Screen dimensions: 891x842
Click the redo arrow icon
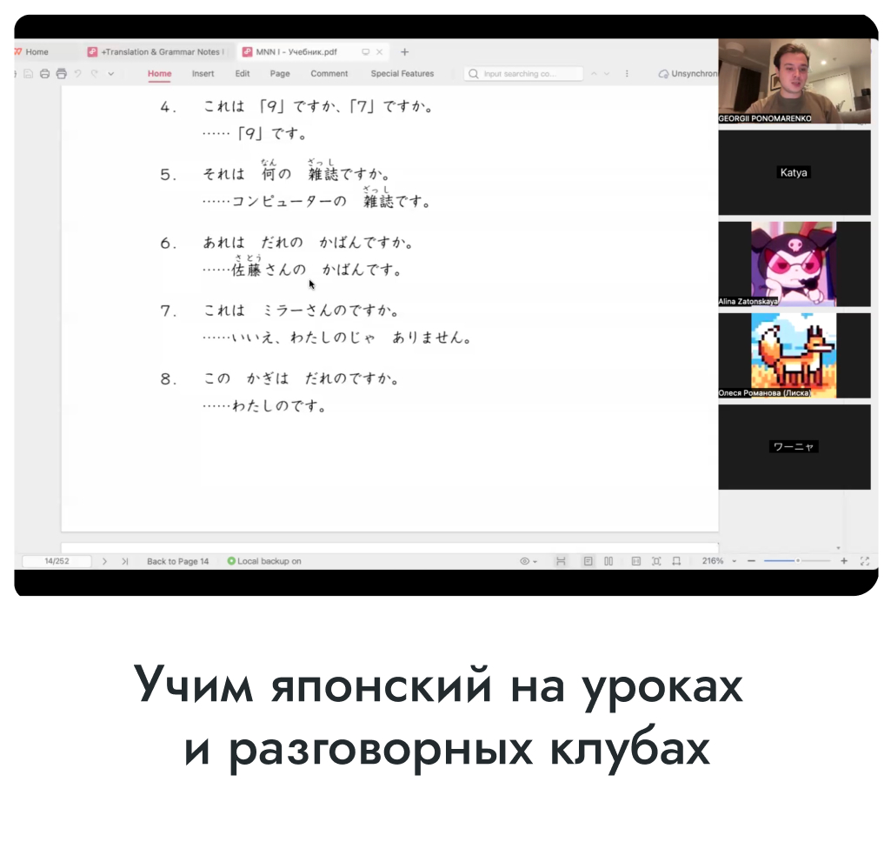[95, 73]
